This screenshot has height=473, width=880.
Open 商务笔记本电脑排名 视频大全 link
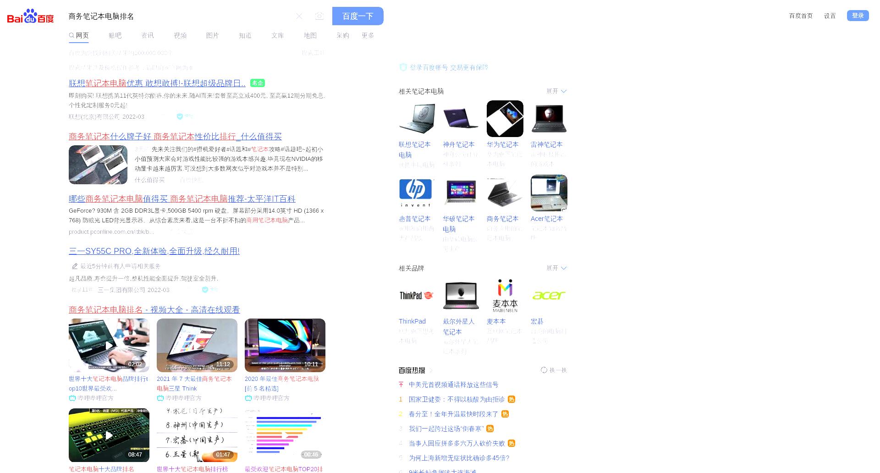tap(154, 309)
